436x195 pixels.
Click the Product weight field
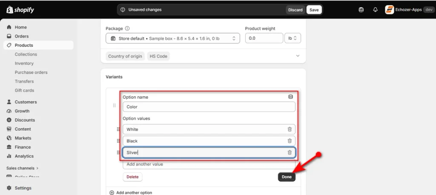[x=264, y=38]
